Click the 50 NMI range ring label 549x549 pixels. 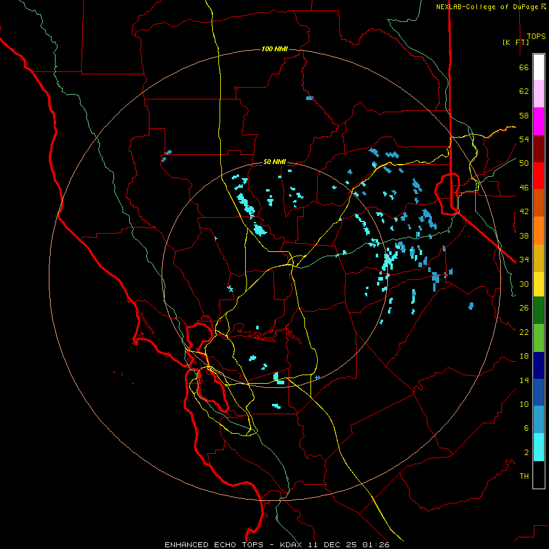tap(274, 162)
